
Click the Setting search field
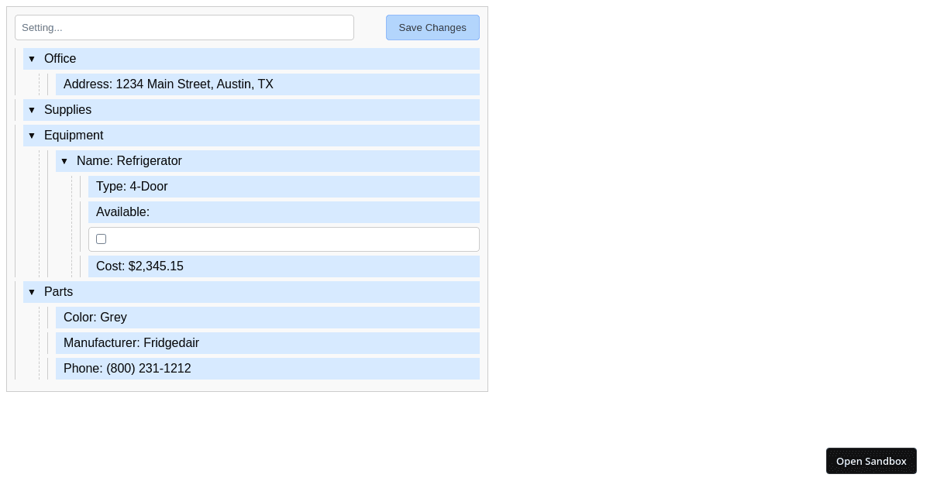[x=184, y=27]
